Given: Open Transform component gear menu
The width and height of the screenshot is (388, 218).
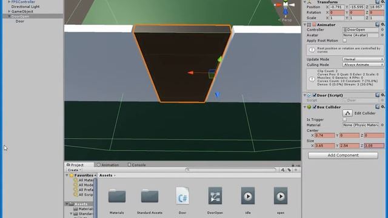Looking at the screenshot, I should (x=383, y=2).
